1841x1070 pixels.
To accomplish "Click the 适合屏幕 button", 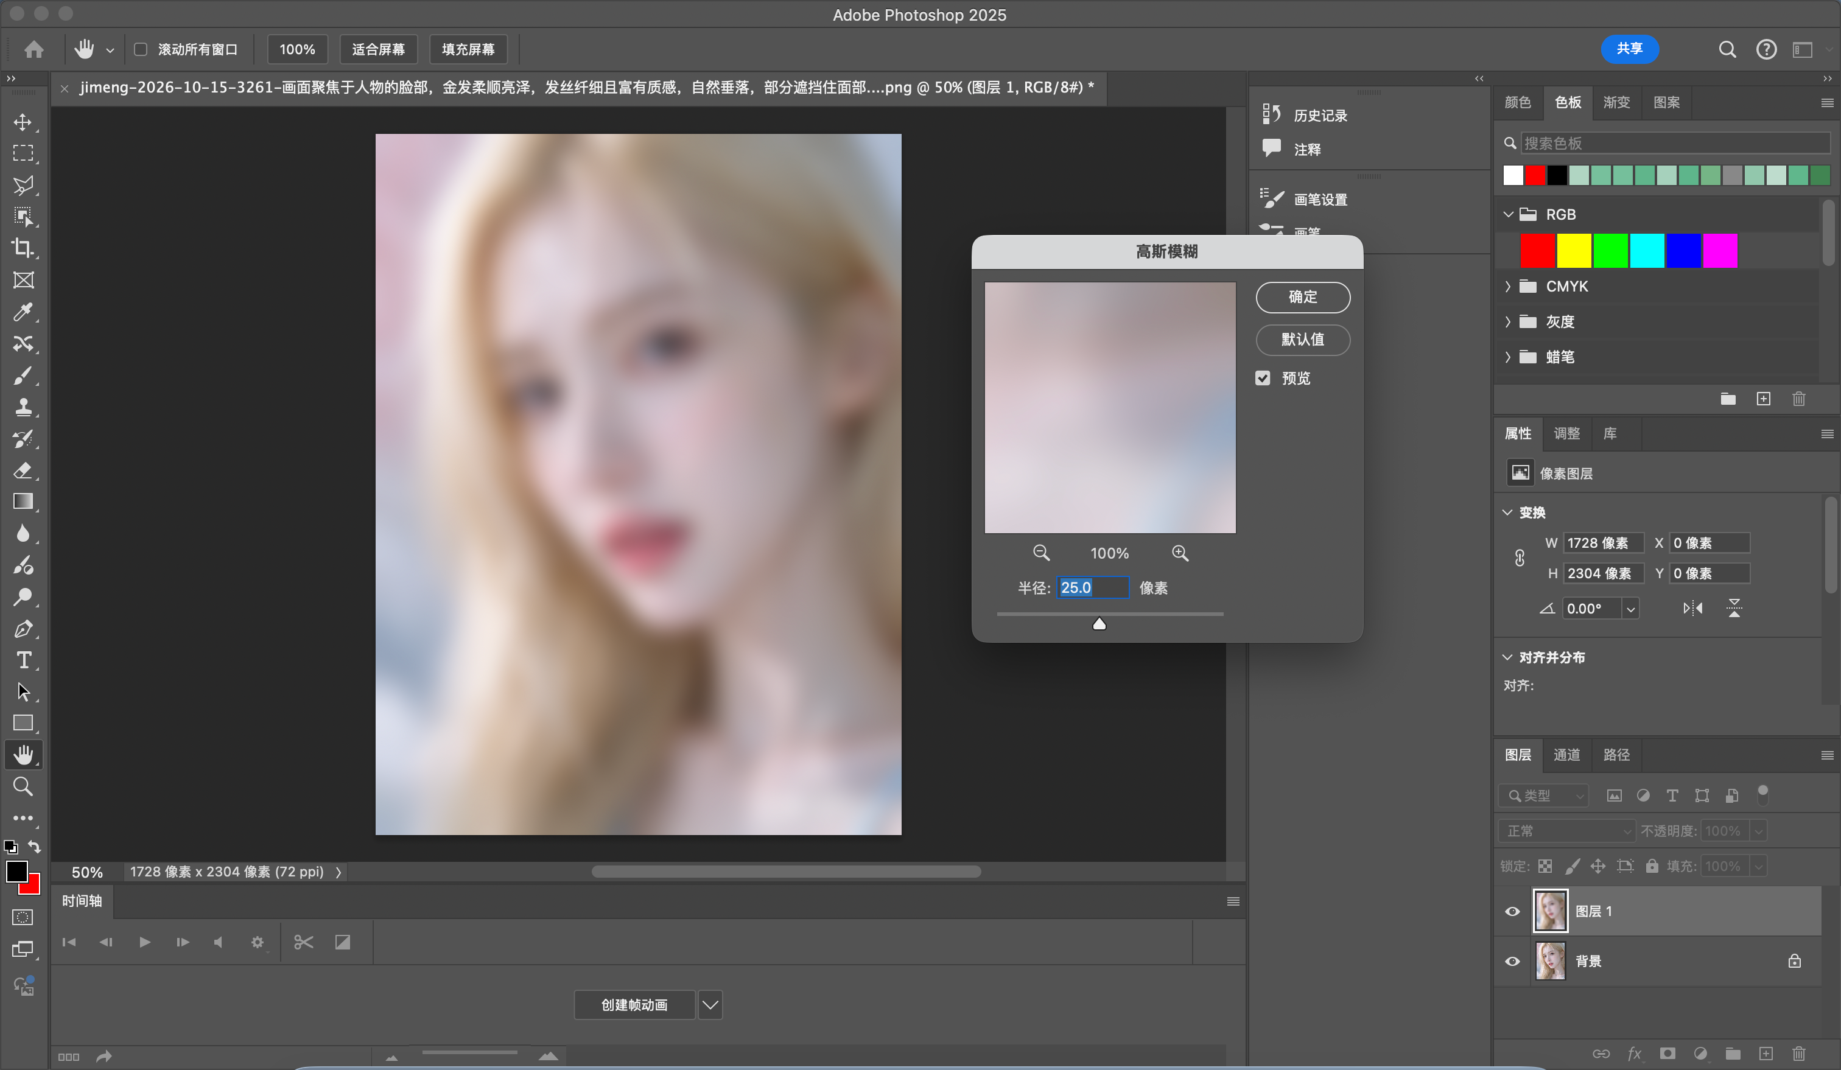I will (379, 50).
